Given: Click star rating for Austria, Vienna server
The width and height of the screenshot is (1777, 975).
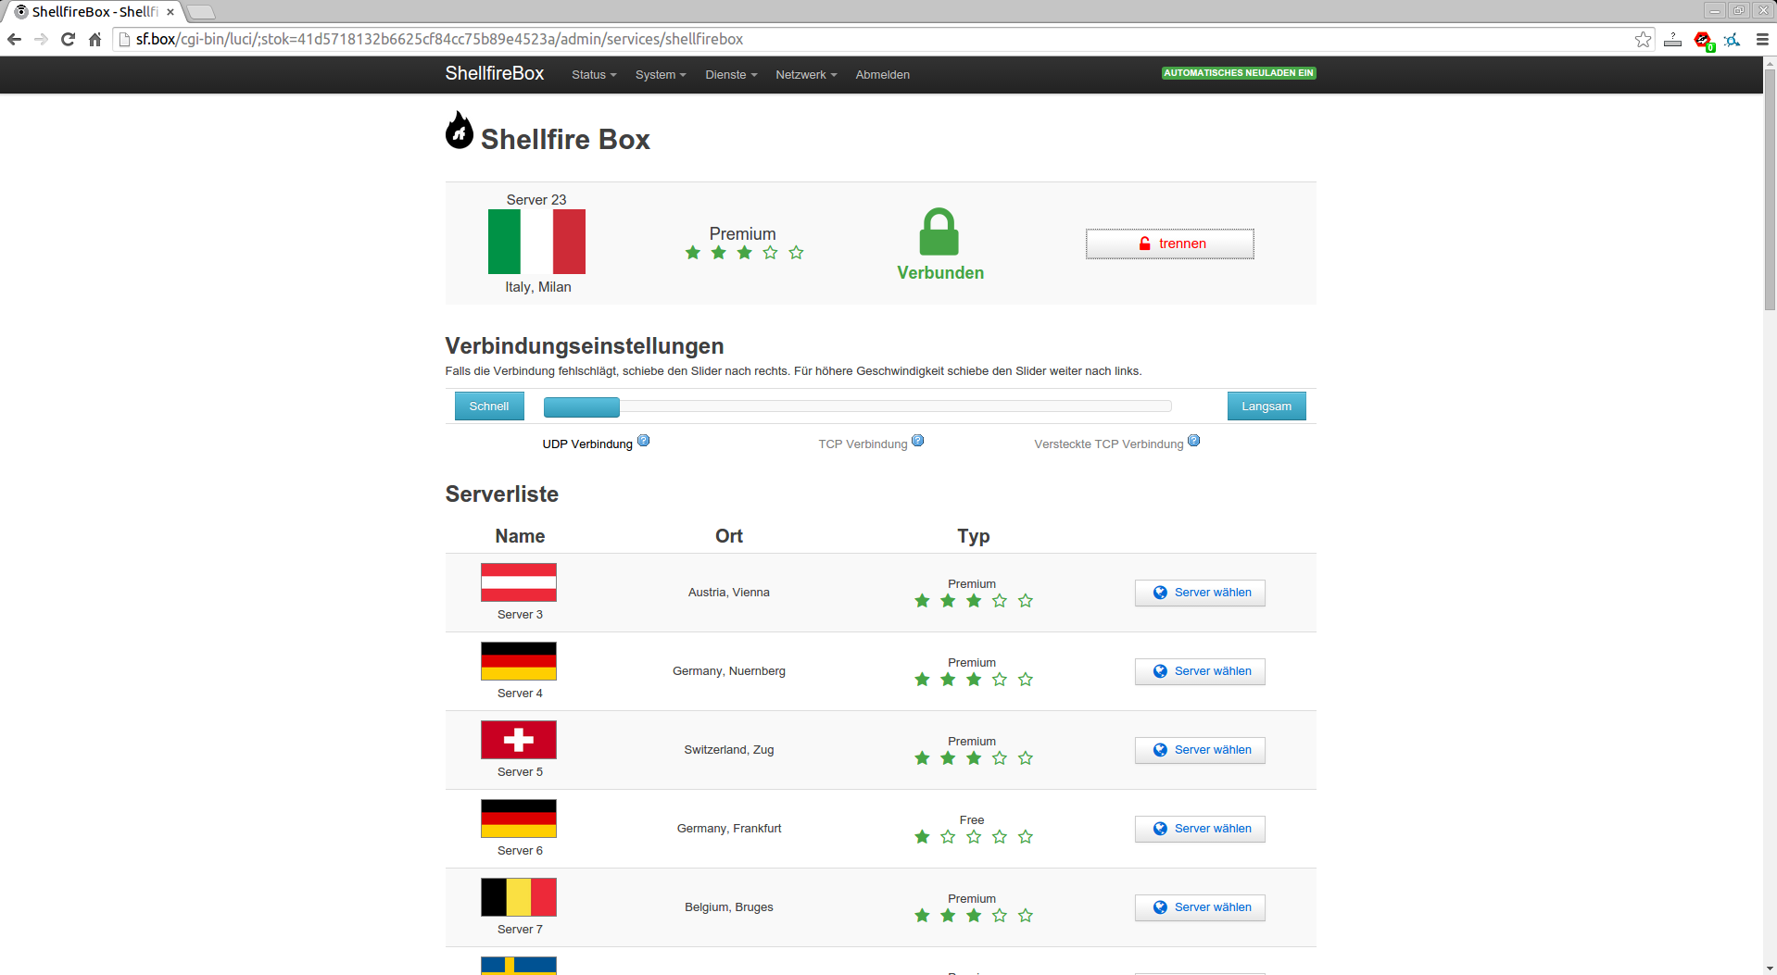Looking at the screenshot, I should click(x=973, y=601).
